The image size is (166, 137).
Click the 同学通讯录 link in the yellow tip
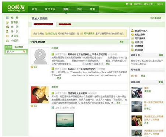coord(89,34)
